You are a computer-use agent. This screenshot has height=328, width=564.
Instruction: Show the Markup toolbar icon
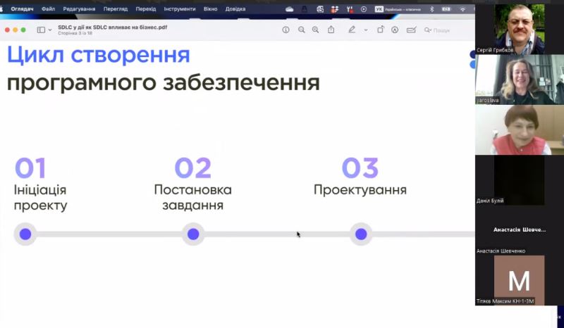click(395, 30)
